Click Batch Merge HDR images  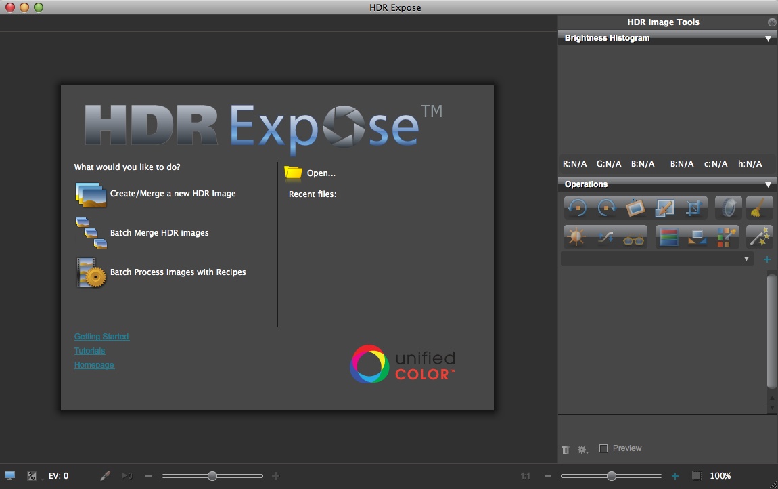[x=159, y=232]
